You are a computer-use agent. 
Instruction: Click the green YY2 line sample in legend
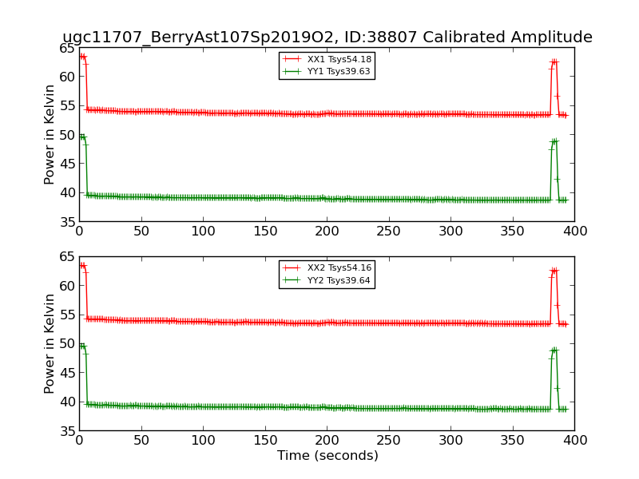coord(292,280)
